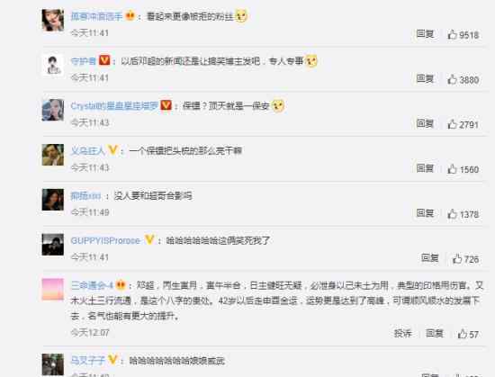Reply to the comment with 3880 likes
The image size is (495, 377).
[x=425, y=78]
